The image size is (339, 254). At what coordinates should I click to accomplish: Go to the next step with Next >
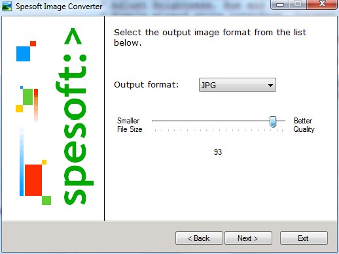[248, 238]
